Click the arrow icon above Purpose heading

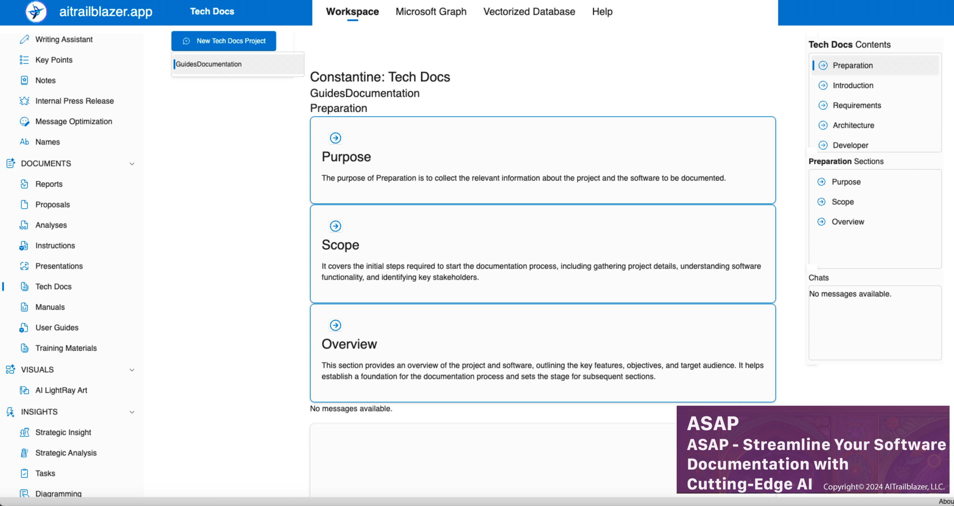tap(335, 138)
